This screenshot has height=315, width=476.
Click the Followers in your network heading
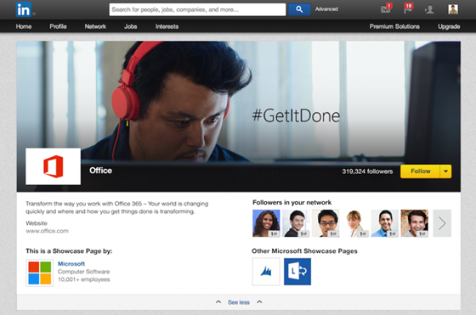coord(292,202)
